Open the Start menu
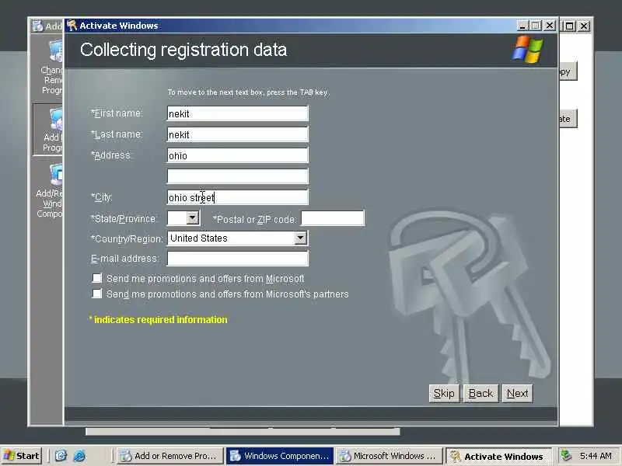Image resolution: width=622 pixels, height=466 pixels. coord(22,456)
